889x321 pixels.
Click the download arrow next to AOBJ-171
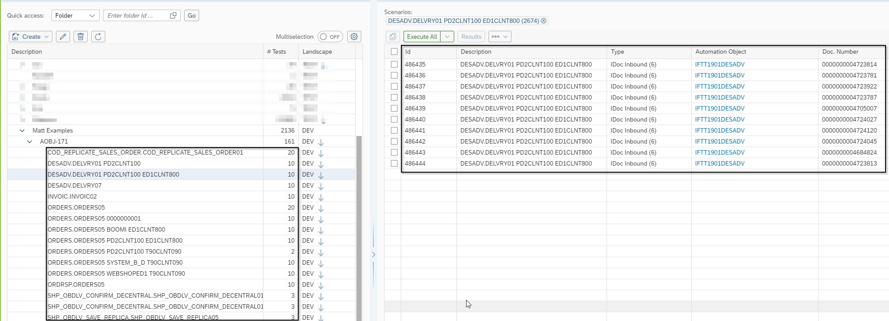(x=321, y=142)
